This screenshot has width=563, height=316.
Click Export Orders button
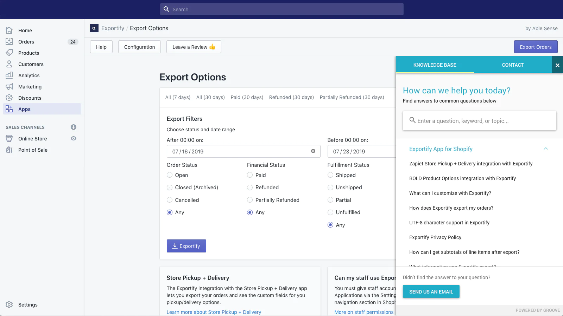click(x=536, y=47)
